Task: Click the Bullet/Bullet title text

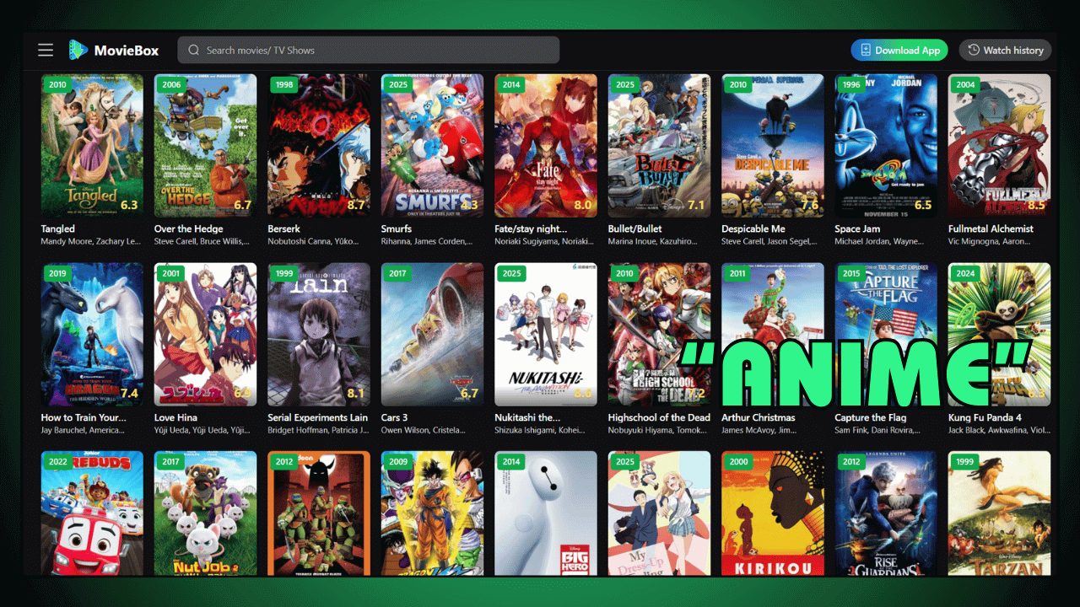Action: click(634, 228)
